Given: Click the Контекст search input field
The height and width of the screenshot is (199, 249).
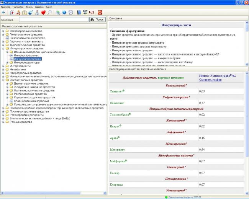Looking at the screenshot, I should point(54,20).
